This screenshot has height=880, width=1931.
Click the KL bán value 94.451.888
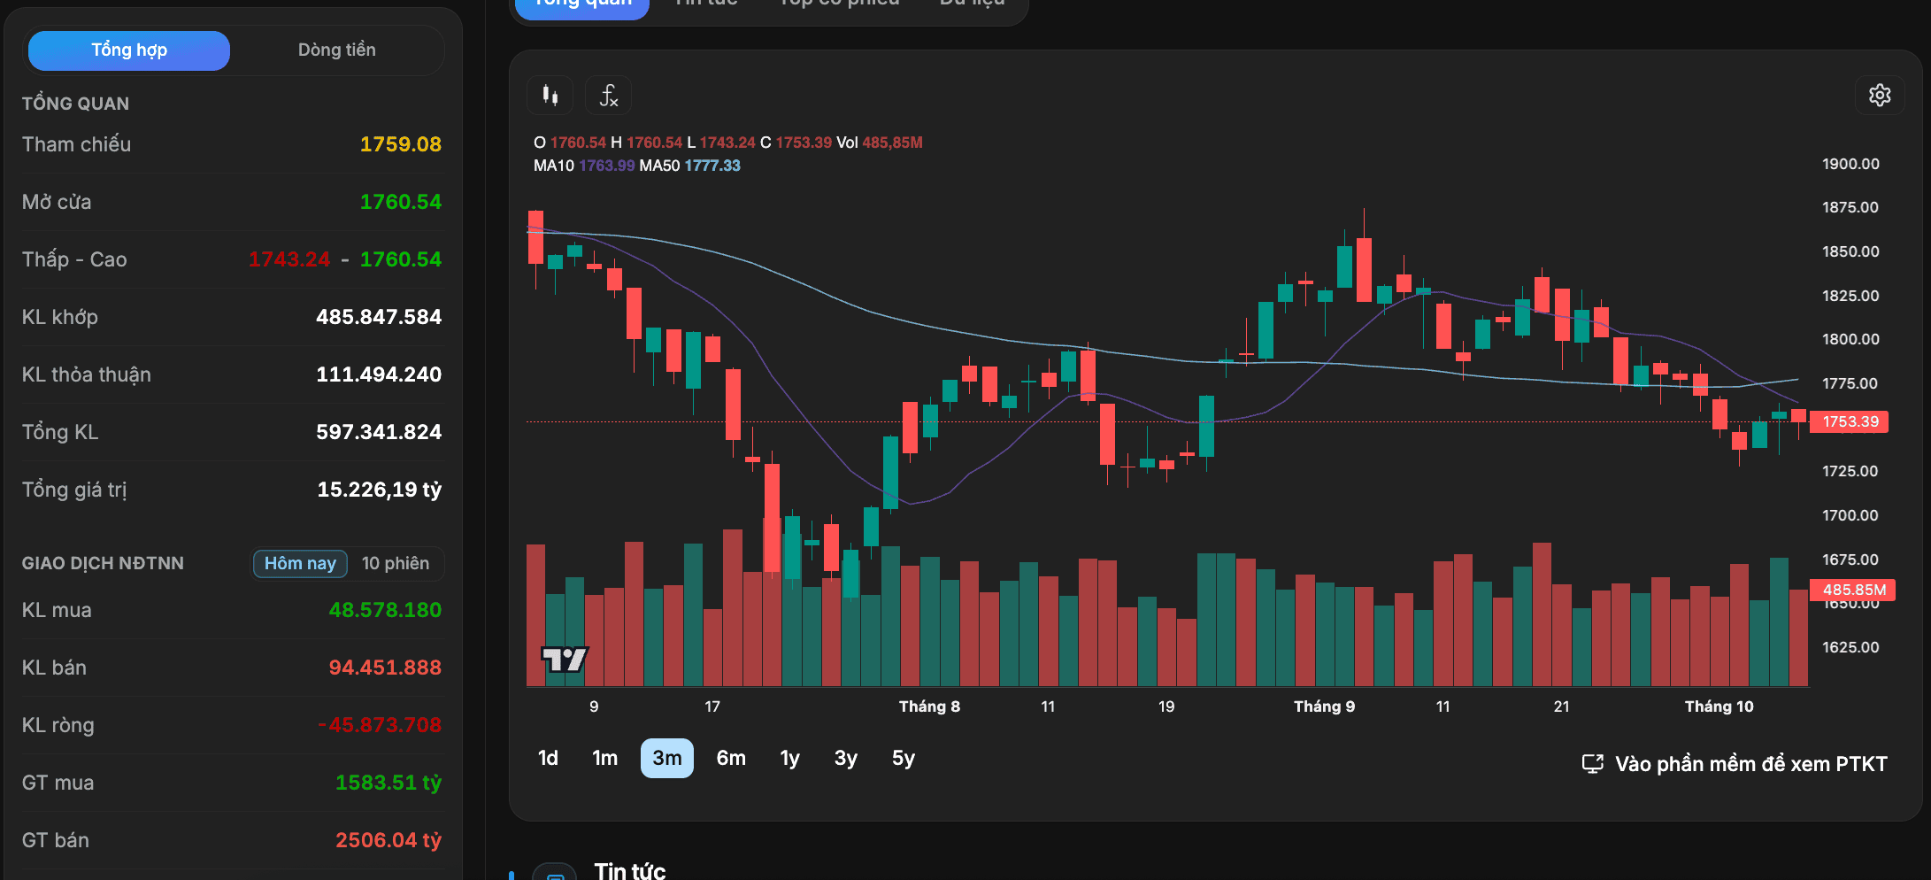coord(385,668)
